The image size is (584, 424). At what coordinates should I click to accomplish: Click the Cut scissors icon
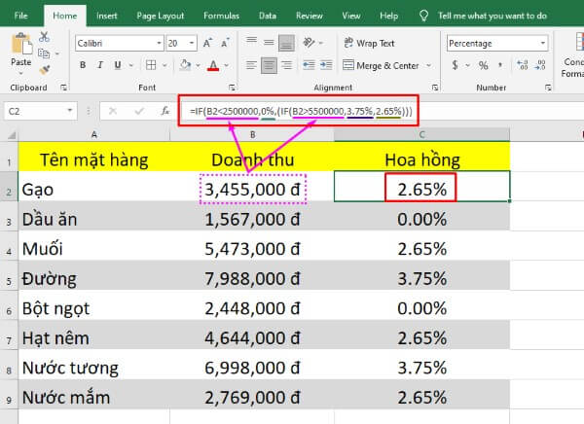tap(44, 37)
